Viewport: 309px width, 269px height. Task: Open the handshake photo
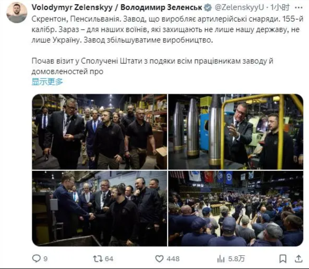[100, 209]
